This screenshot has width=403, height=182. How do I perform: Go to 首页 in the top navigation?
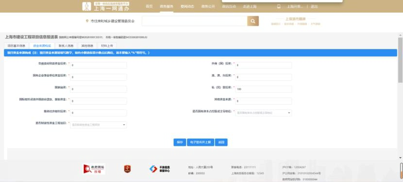point(149,6)
